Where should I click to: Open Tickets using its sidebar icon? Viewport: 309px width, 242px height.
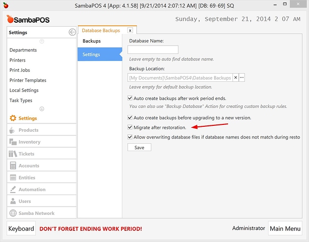[x=13, y=154]
